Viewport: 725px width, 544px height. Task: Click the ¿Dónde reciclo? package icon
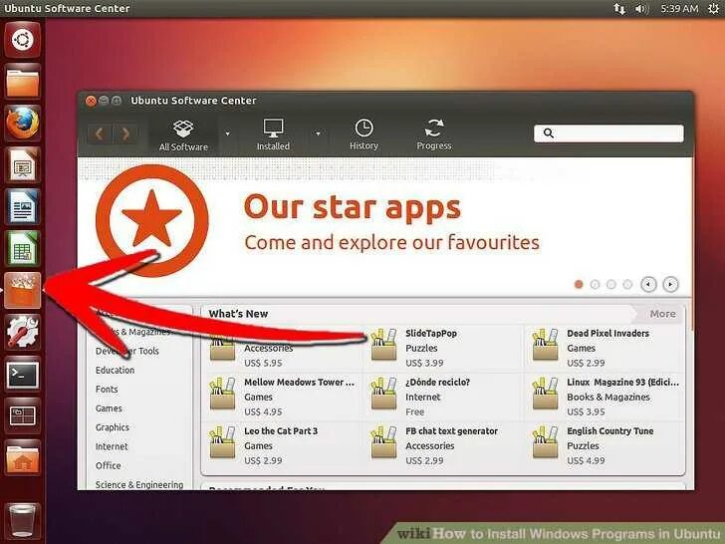383,394
